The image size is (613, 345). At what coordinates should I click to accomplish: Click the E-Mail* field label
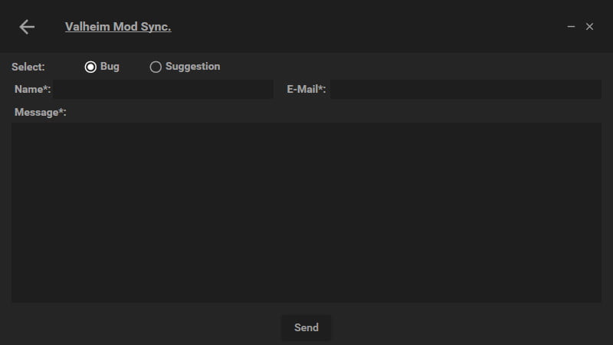click(x=306, y=90)
